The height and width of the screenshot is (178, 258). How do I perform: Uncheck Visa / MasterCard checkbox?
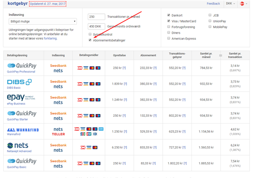pyautogui.click(x=169, y=21)
